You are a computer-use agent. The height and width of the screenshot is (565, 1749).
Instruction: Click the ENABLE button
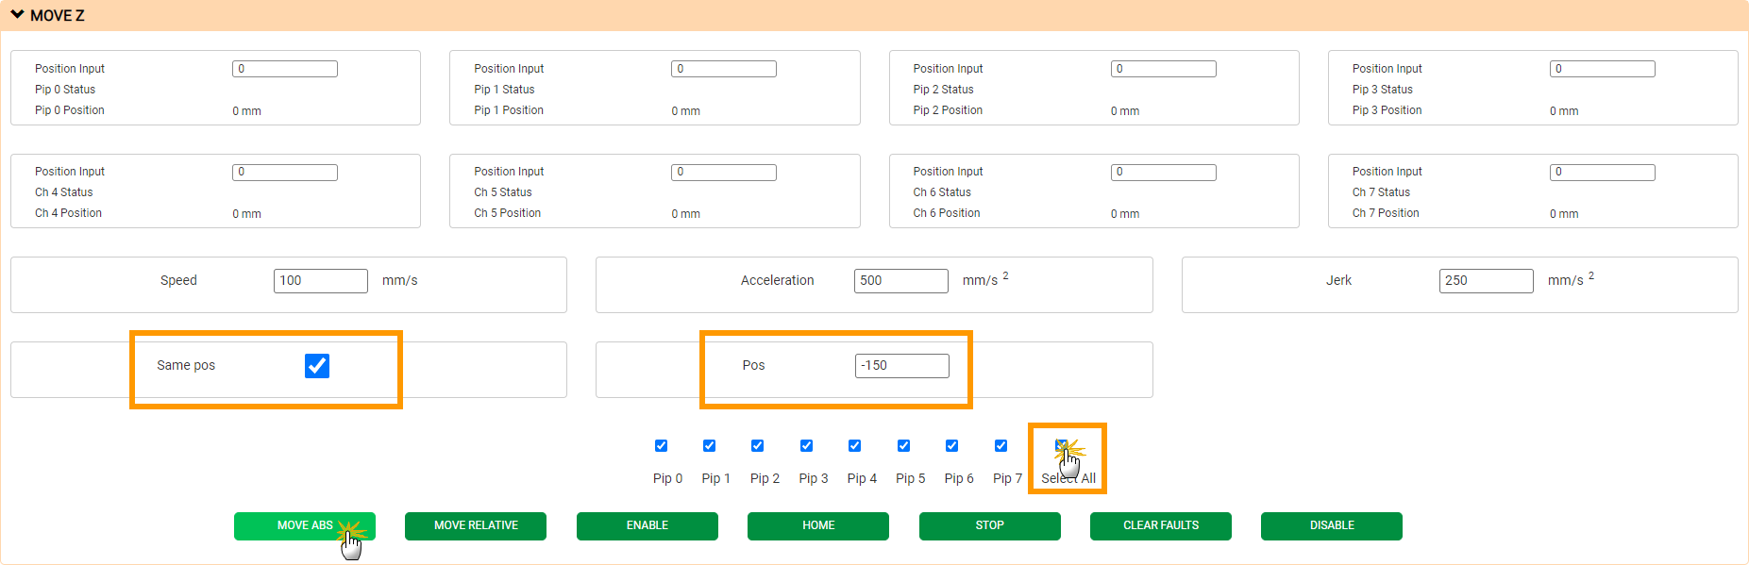coord(647,525)
